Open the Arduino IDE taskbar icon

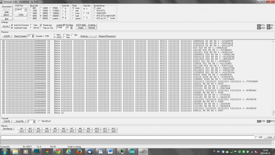tap(132, 152)
